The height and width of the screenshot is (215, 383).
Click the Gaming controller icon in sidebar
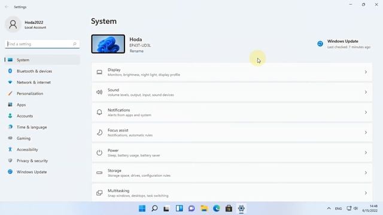pos(10,138)
